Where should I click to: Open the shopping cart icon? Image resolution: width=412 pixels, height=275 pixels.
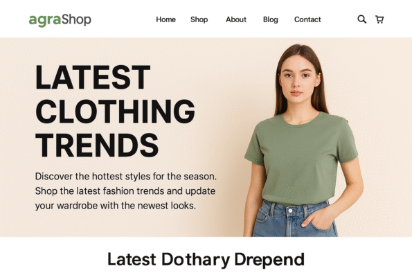(379, 19)
